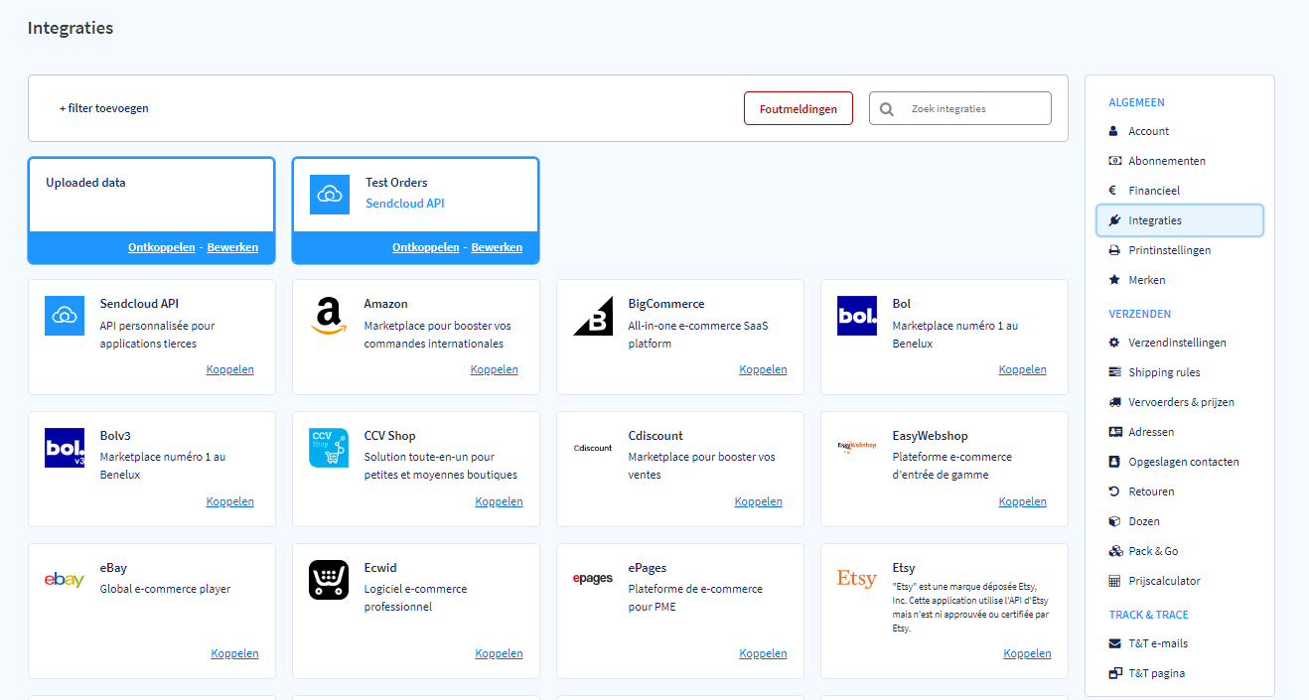Image resolution: width=1309 pixels, height=700 pixels.
Task: Click the 'Integraties' page heading
Action: [x=71, y=28]
